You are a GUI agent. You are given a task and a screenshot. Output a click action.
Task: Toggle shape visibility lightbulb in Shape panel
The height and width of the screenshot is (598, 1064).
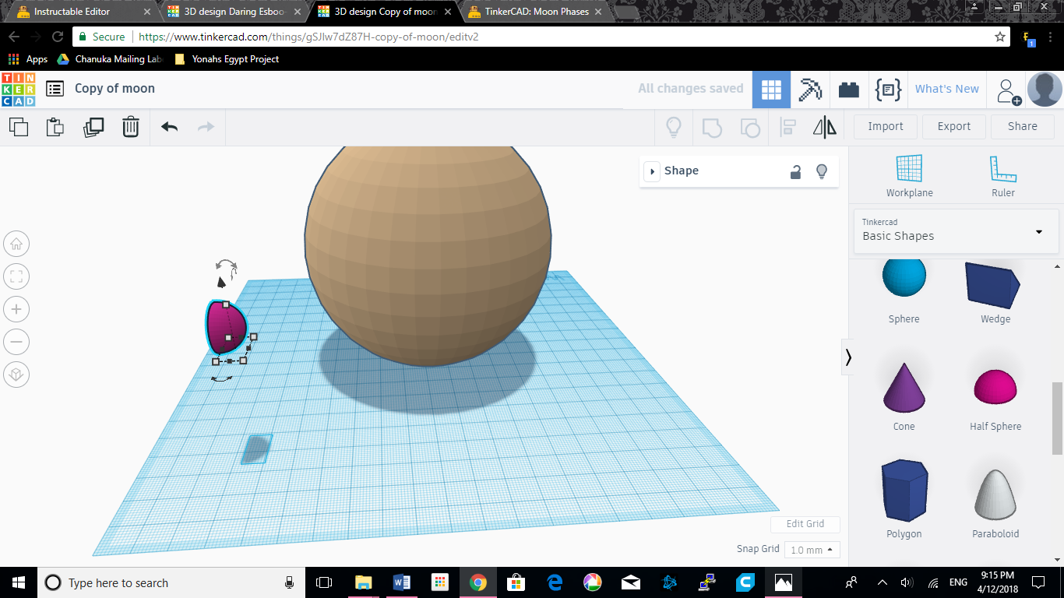pyautogui.click(x=821, y=172)
